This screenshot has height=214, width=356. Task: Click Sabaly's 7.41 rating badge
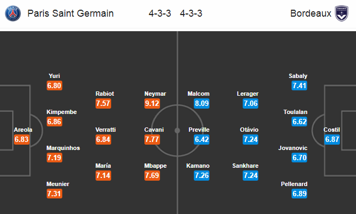point(300,85)
